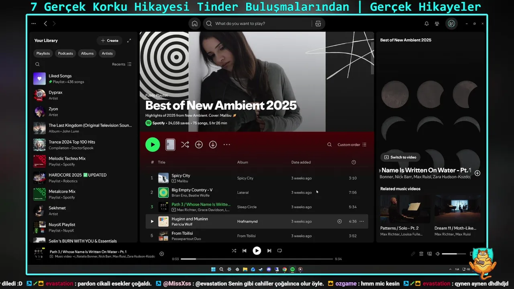Open the user profile avatar
The height and width of the screenshot is (289, 514).
pyautogui.click(x=451, y=24)
